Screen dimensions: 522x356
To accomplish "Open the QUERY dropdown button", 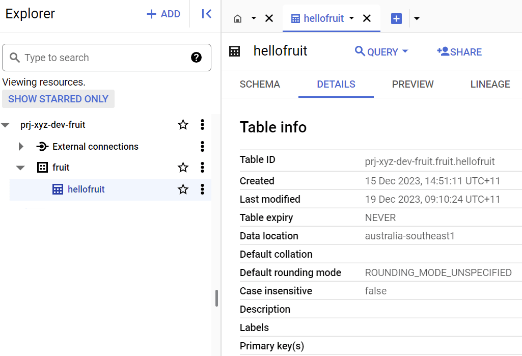I will tap(381, 52).
